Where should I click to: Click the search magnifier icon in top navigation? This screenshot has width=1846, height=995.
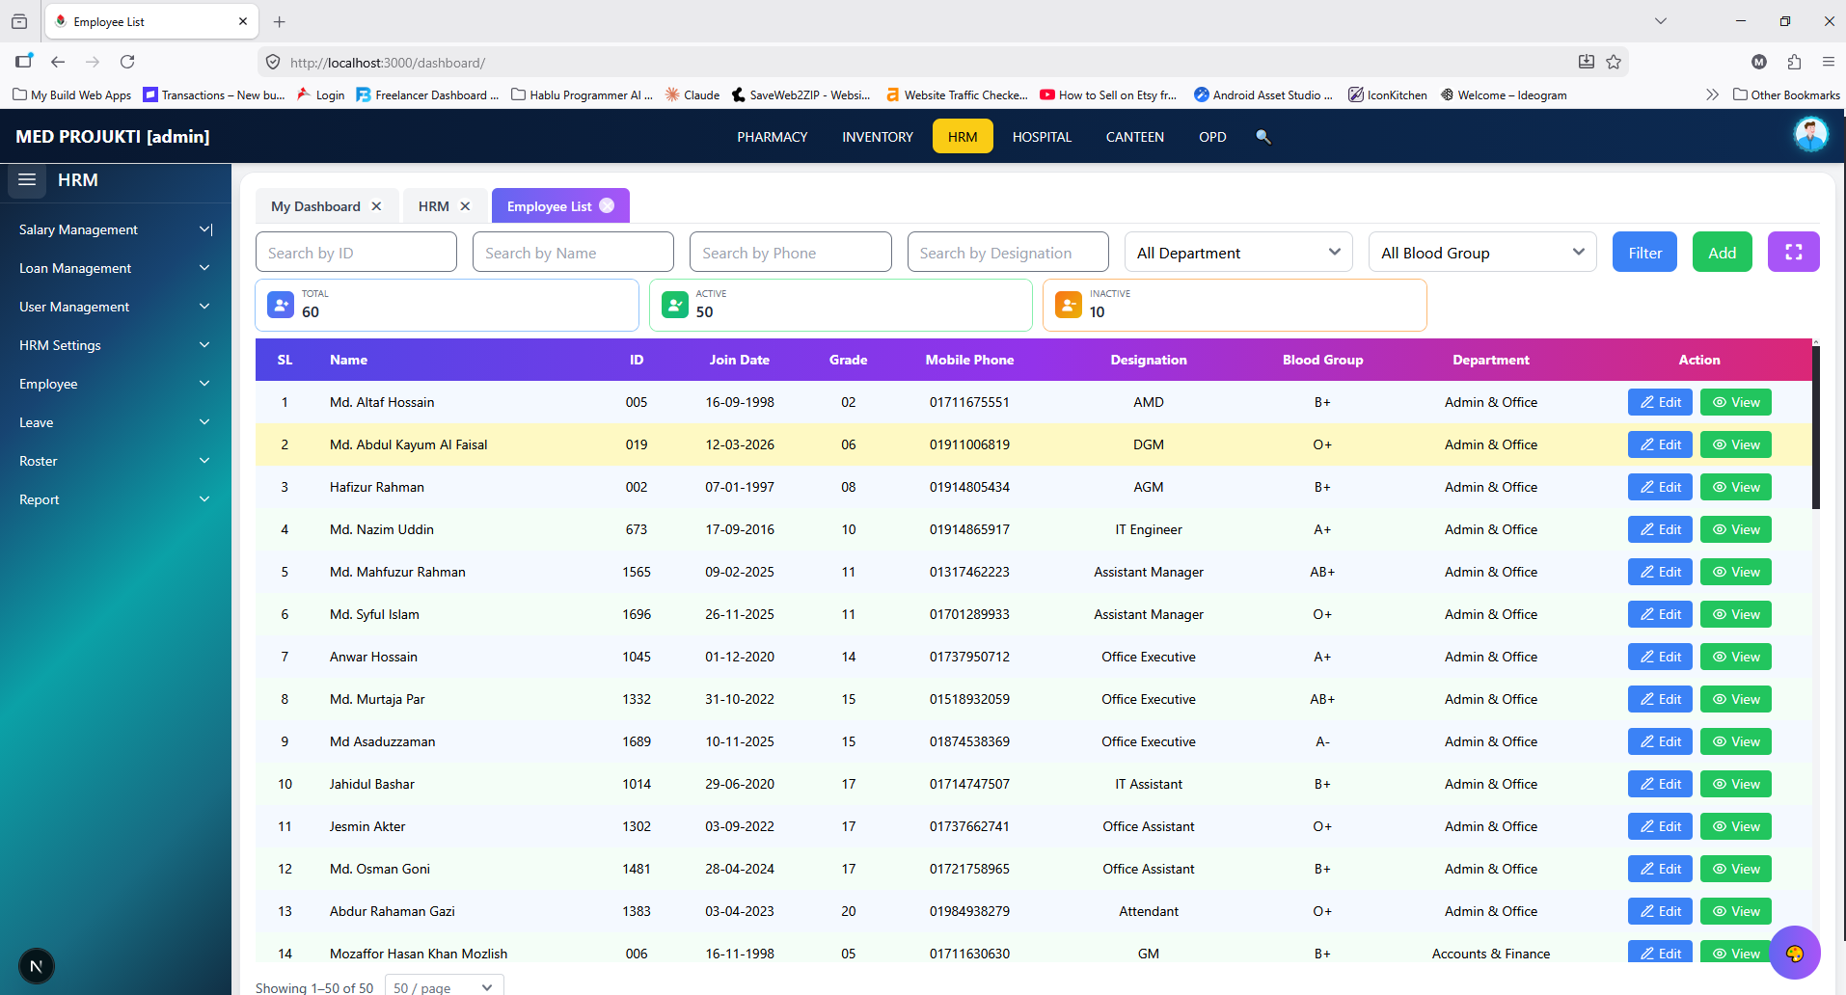(1262, 137)
